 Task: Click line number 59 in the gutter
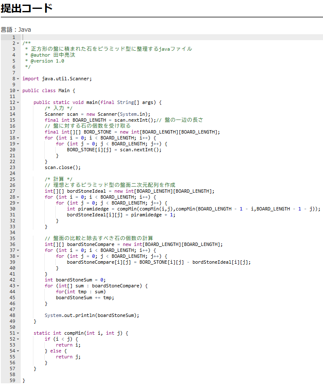tap(12, 380)
